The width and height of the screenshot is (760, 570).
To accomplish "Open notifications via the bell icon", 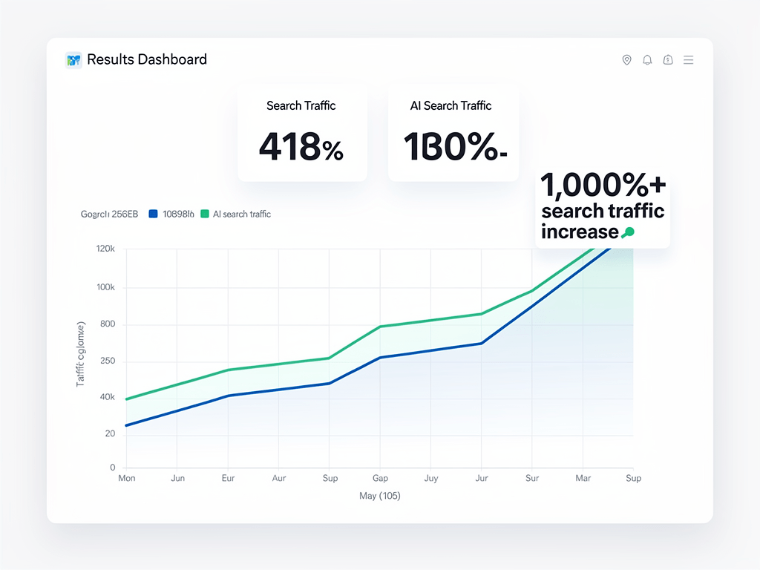I will (647, 60).
